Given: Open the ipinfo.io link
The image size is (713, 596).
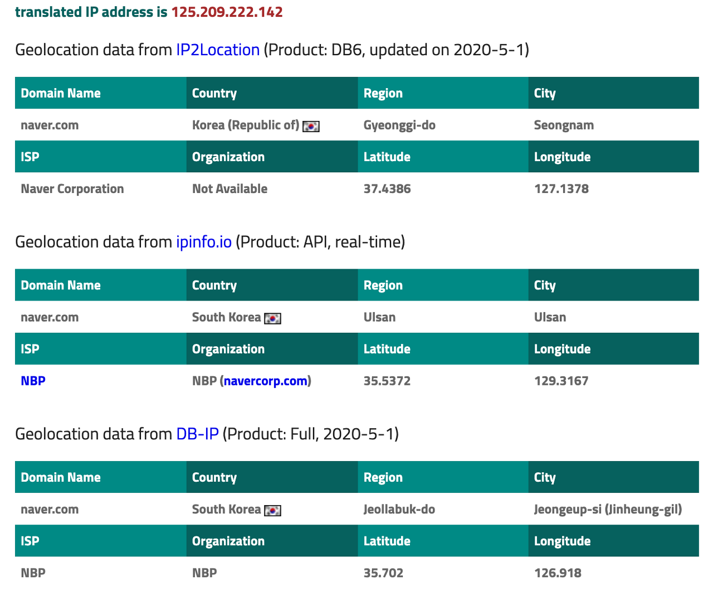Looking at the screenshot, I should tap(204, 241).
